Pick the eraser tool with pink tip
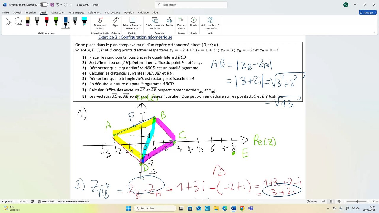Screen dimensions: 379x213 28,21
